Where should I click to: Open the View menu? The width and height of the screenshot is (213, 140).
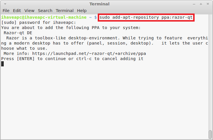[29, 11]
